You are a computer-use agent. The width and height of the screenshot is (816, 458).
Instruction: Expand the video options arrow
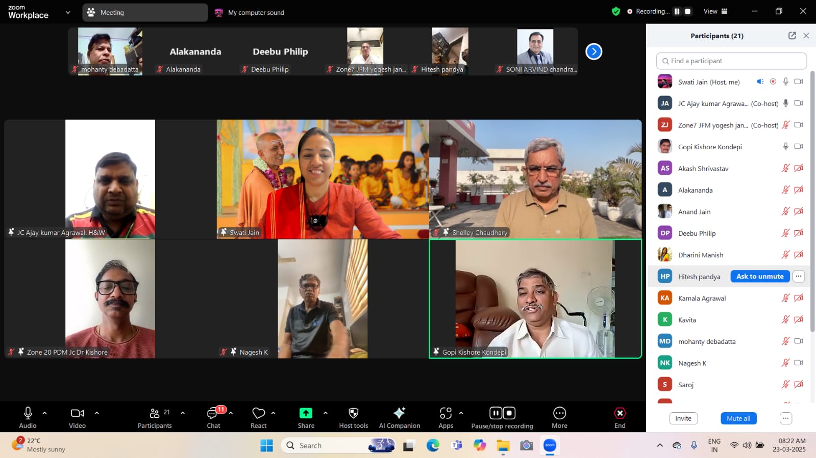96,413
